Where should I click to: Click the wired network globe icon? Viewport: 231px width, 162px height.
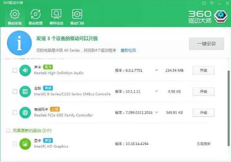pyautogui.click(x=25, y=113)
